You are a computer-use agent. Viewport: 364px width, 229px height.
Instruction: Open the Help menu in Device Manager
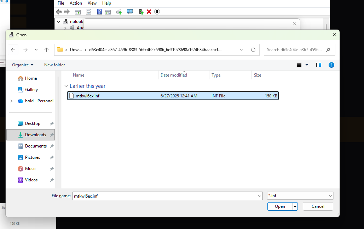coord(106,3)
